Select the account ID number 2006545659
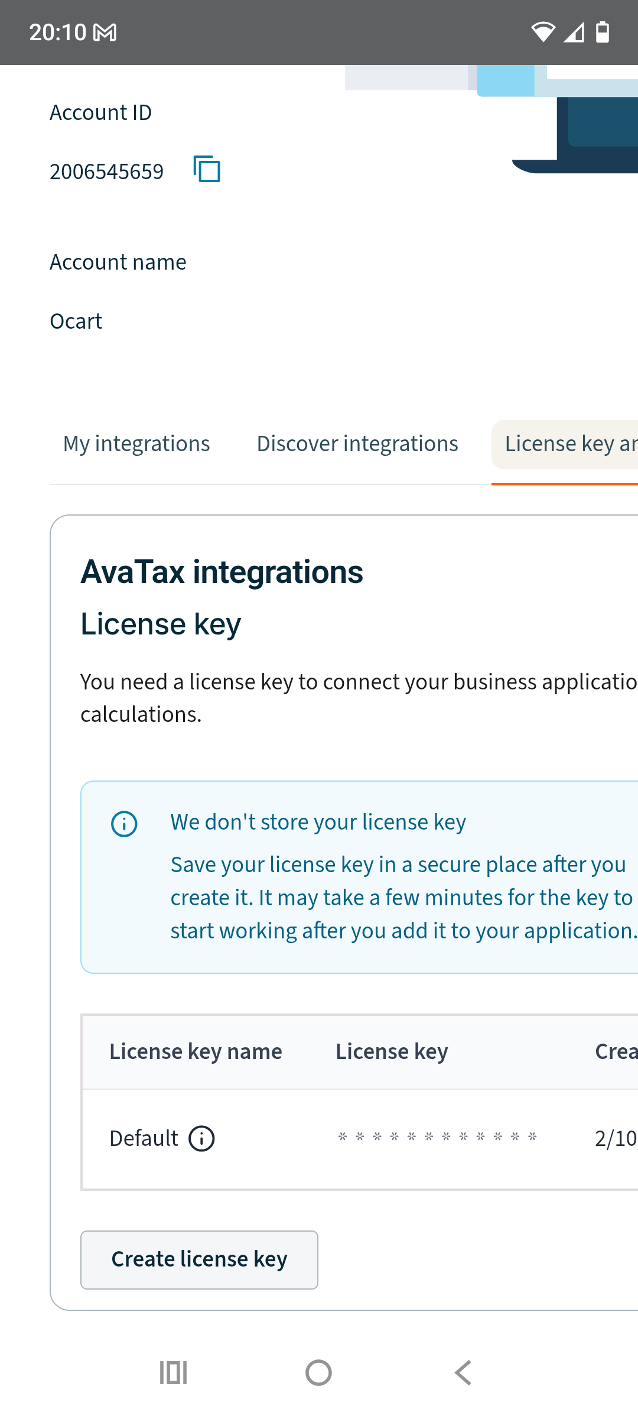 pos(107,171)
